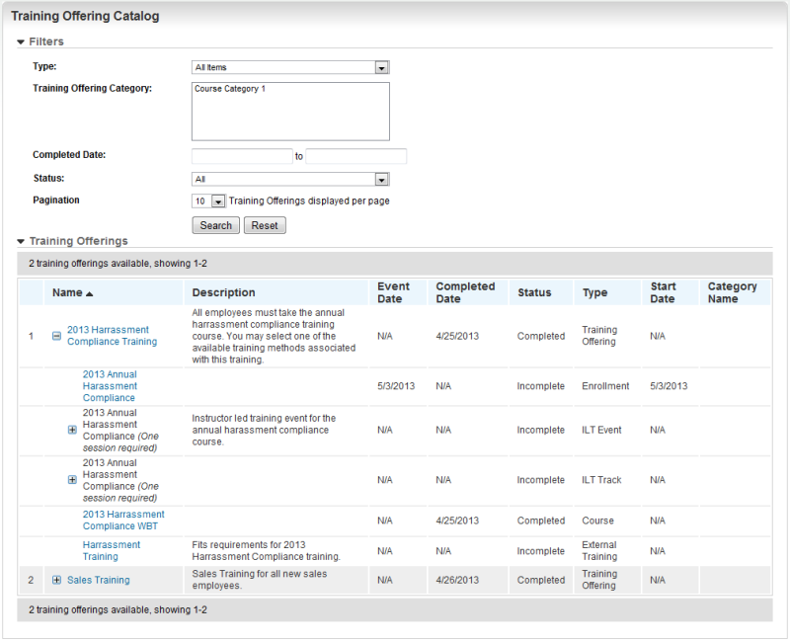Open the Type dropdown
Screen dimensions: 790x642
pyautogui.click(x=381, y=67)
